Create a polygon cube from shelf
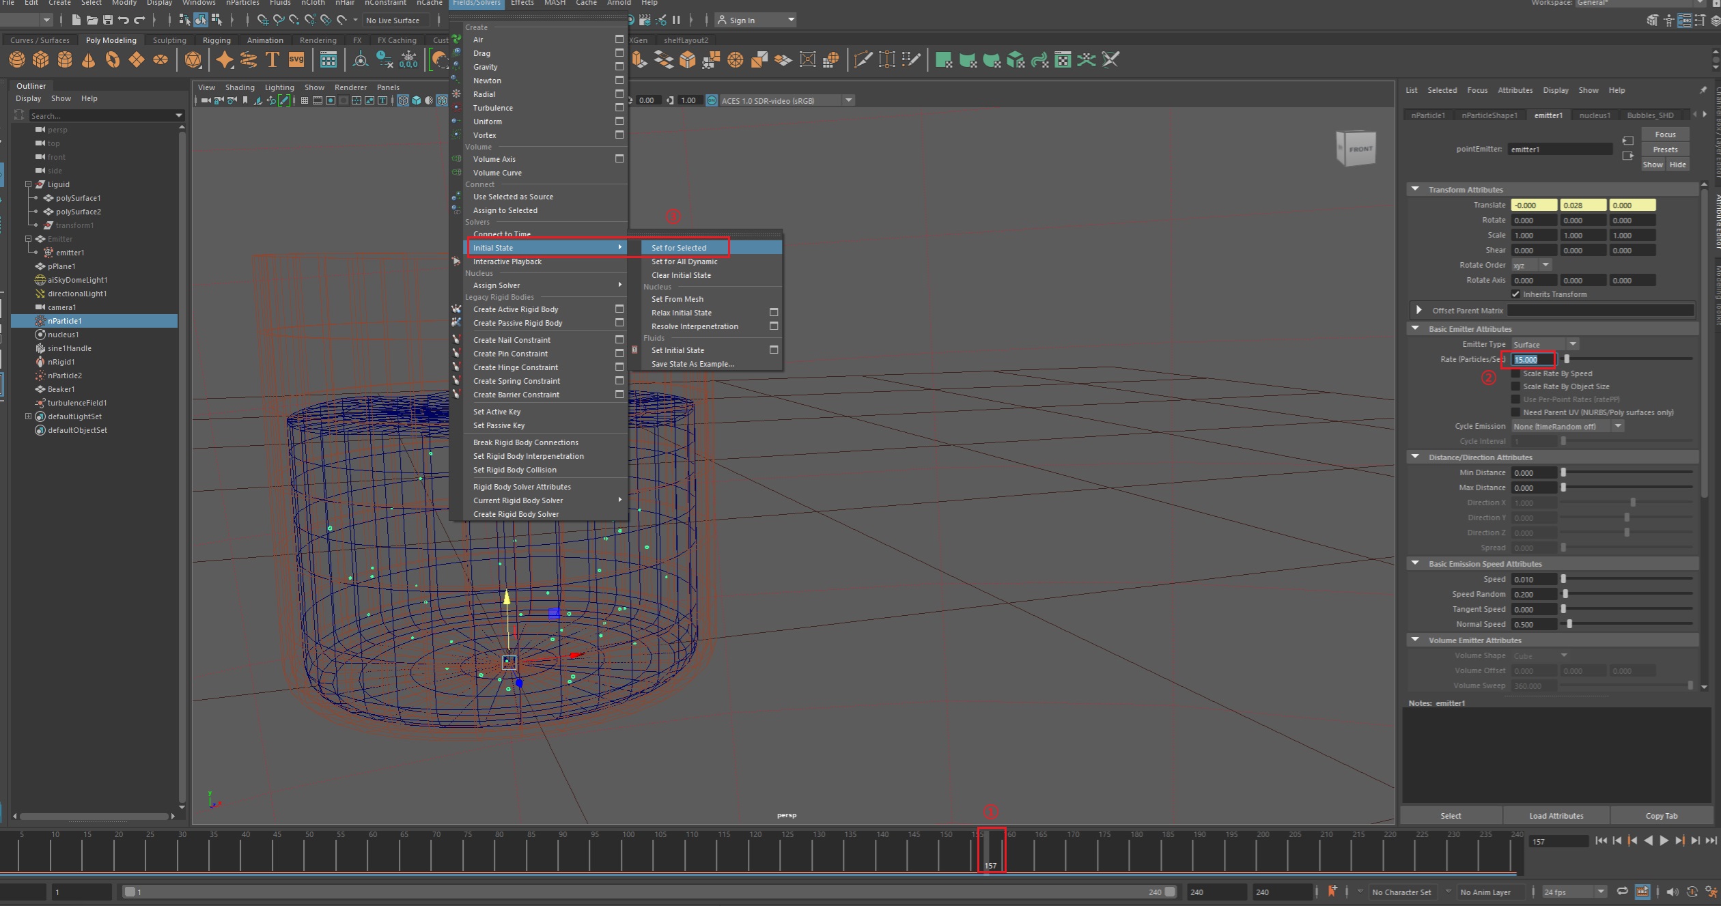Screen dimensions: 1721x906 41,60
